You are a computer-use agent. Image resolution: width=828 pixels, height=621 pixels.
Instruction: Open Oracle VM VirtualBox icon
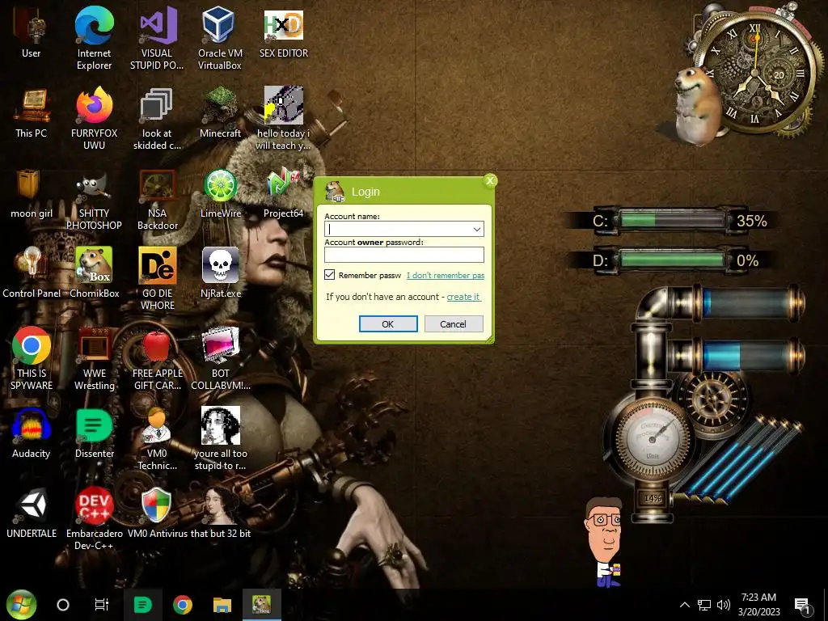click(220, 38)
